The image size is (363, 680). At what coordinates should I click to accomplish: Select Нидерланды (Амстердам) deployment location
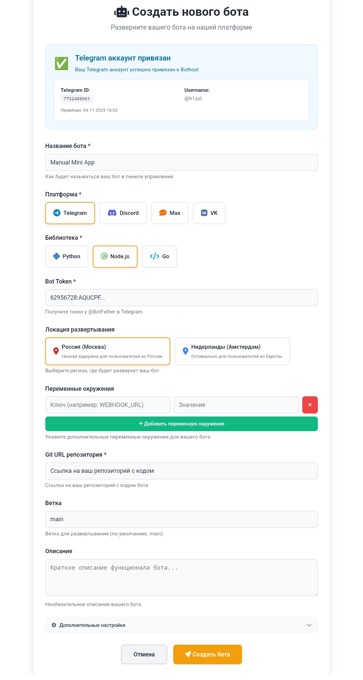pyautogui.click(x=232, y=351)
